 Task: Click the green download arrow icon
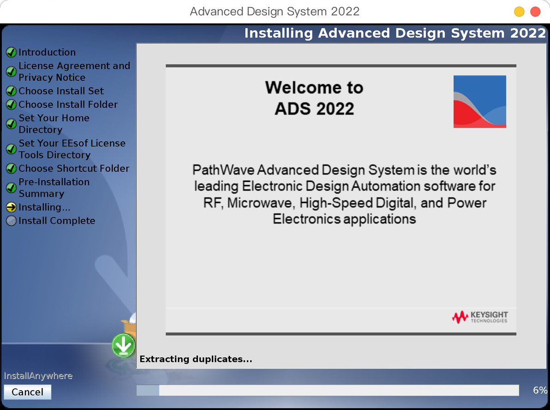[x=124, y=345]
